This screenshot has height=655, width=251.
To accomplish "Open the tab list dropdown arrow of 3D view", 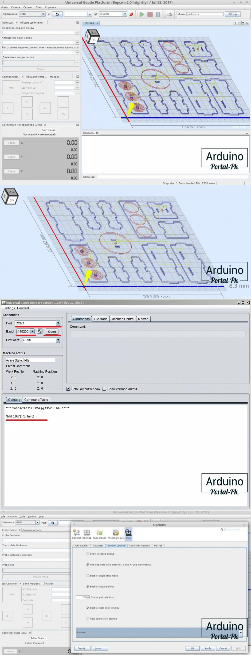I will point(243,23).
